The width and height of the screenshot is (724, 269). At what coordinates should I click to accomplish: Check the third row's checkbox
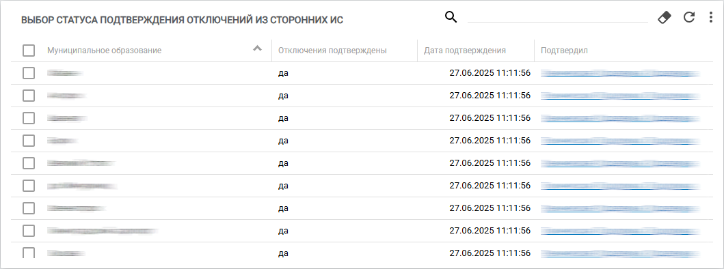29,118
